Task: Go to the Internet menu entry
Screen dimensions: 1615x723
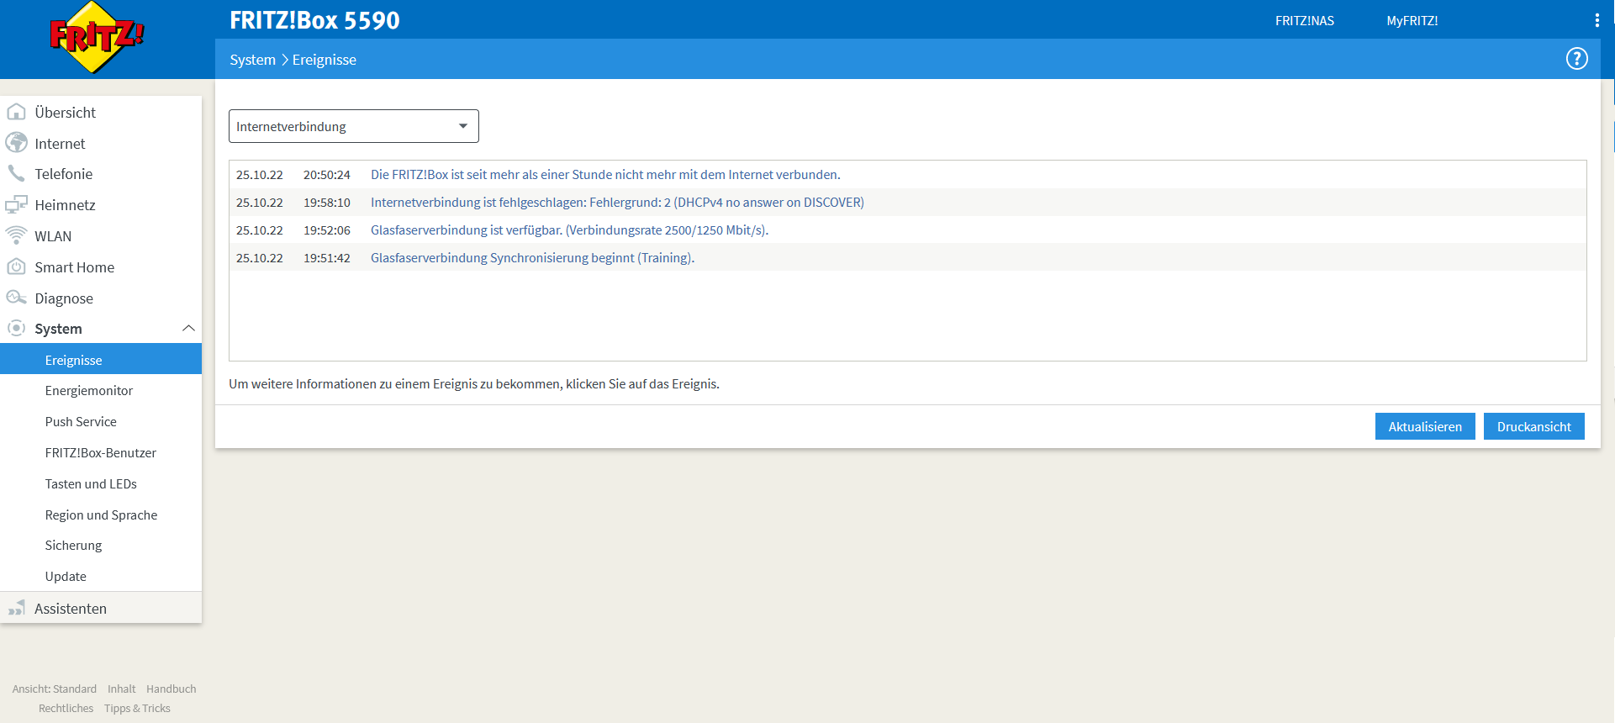Action: pos(60,144)
